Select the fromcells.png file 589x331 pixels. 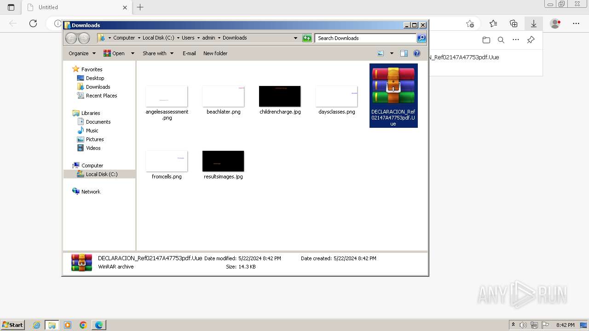(x=167, y=165)
